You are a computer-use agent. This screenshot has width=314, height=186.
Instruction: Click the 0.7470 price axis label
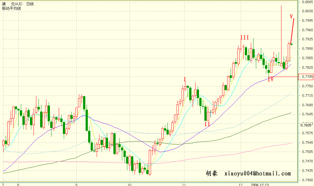(x=307, y=161)
